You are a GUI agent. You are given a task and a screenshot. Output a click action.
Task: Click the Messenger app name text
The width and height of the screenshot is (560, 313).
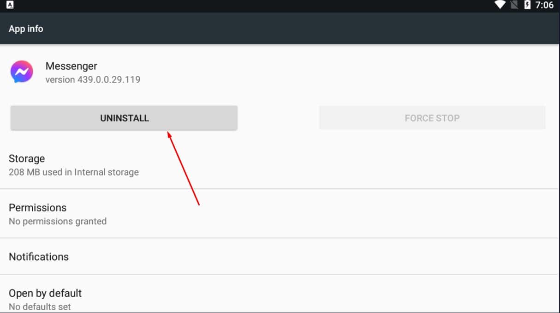(71, 66)
